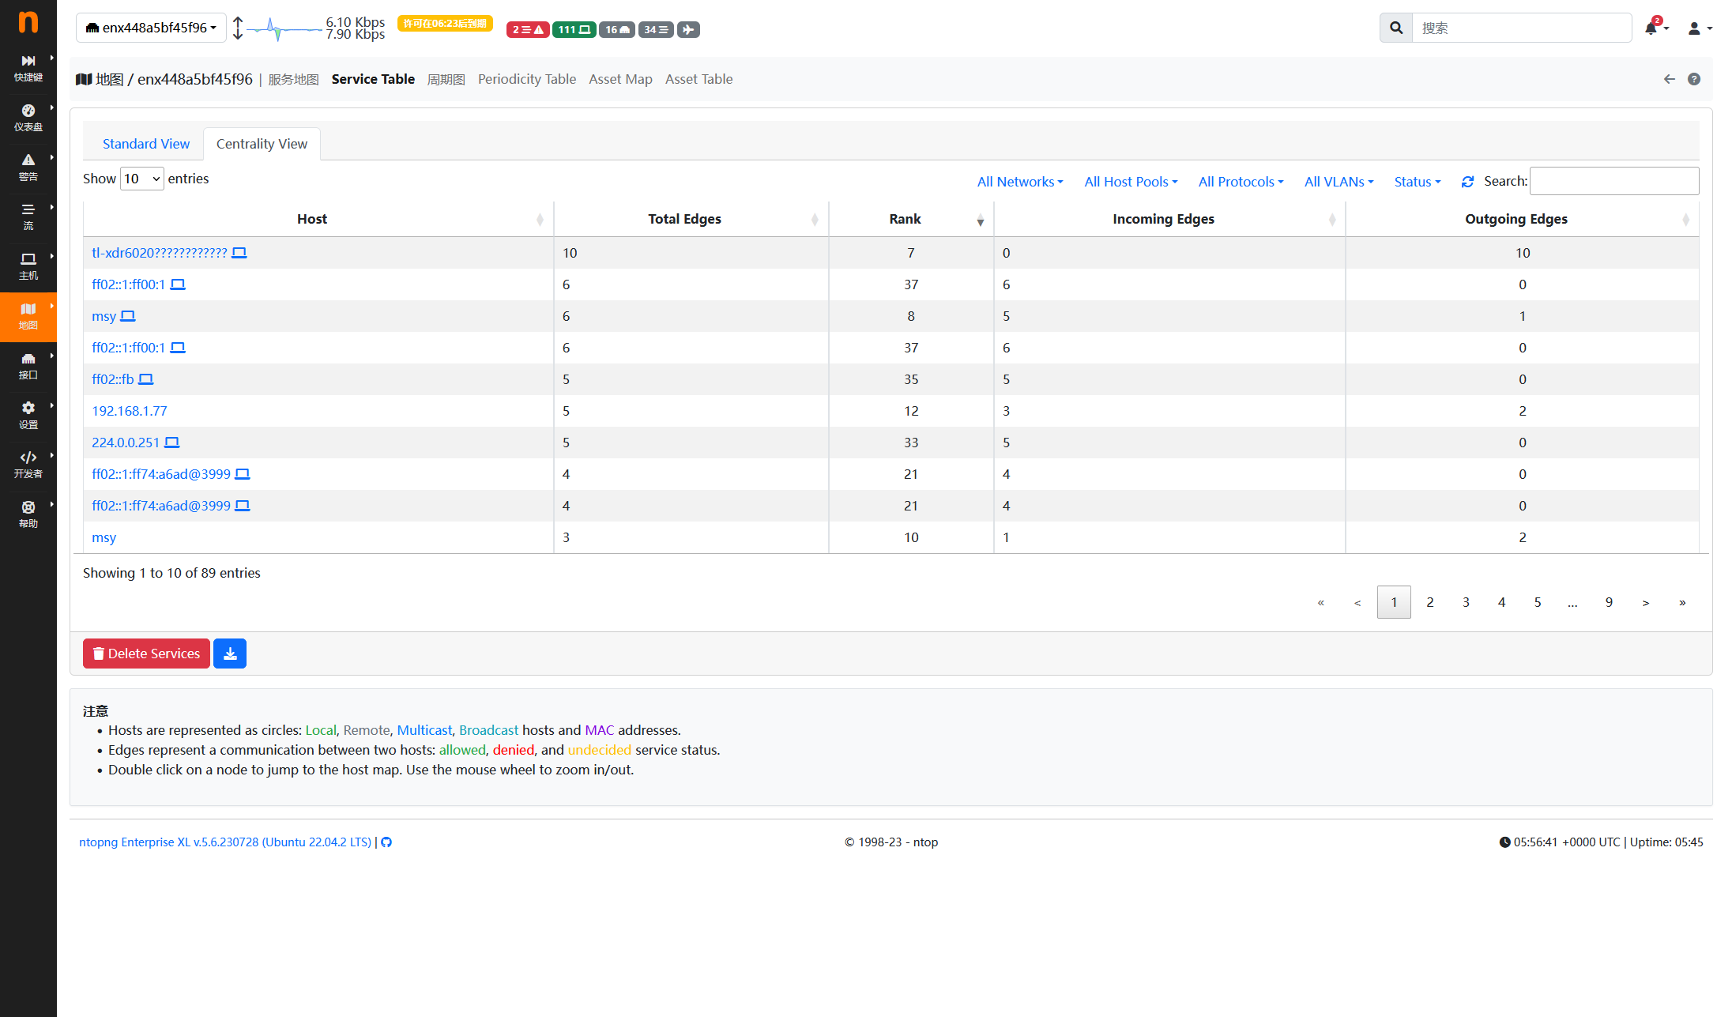Open the 开发者 developer sidebar menu

28,465
